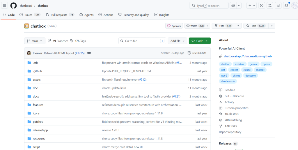Open the notifications inbox icon

coord(286,6)
